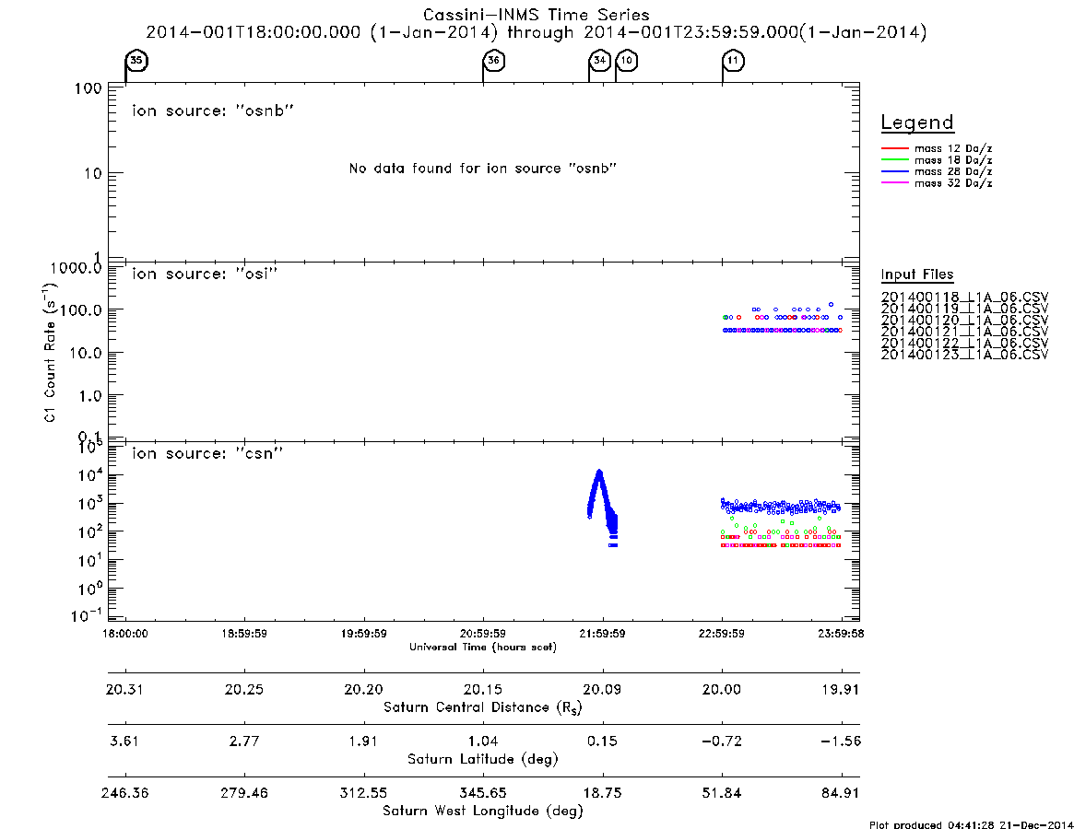Select timeline marker 10 above the plot
The height and width of the screenshot is (829, 1074).
[x=627, y=60]
